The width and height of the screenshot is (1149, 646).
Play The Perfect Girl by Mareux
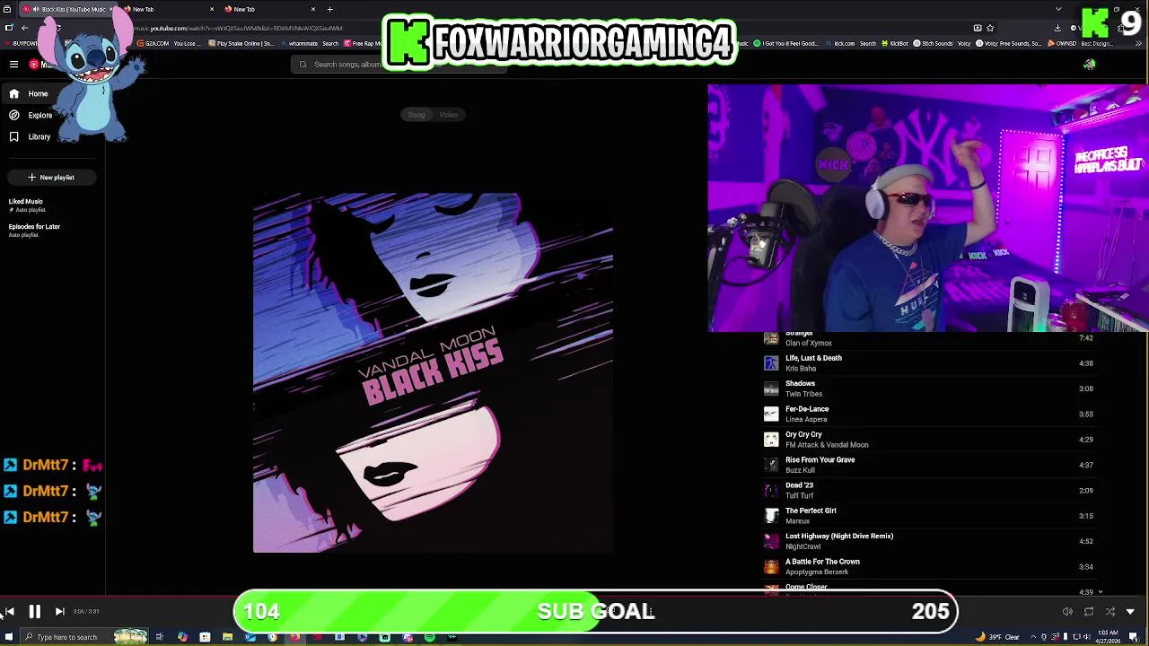coord(929,516)
